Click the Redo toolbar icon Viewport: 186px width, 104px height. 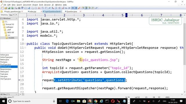[x=46, y=8]
